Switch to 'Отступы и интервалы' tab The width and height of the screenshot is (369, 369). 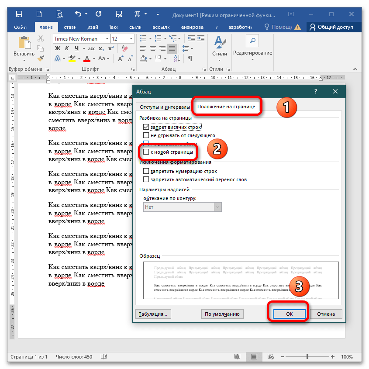point(165,107)
